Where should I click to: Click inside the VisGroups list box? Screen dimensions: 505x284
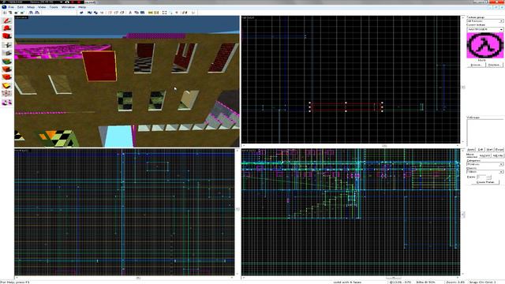(484, 133)
